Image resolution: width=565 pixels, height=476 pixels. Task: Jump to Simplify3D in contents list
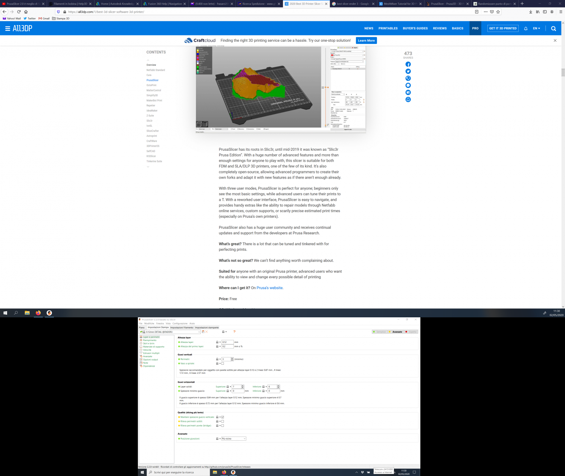152,96
